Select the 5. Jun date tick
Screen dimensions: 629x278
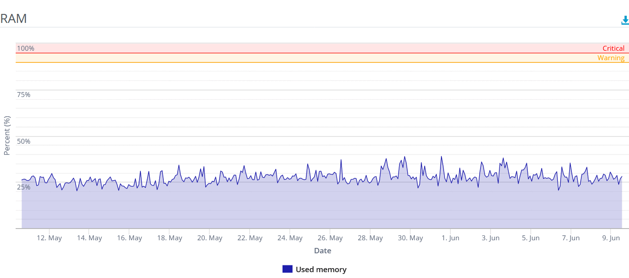tap(530, 238)
